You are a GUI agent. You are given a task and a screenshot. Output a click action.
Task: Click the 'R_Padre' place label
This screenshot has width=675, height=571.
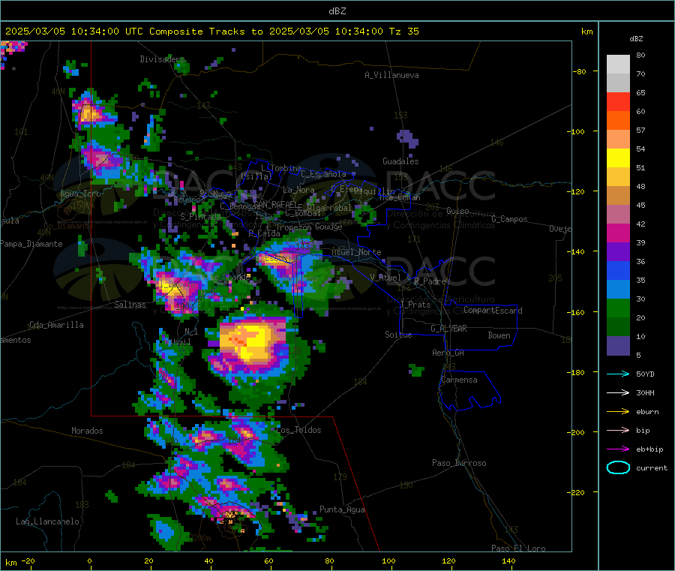pos(430,281)
